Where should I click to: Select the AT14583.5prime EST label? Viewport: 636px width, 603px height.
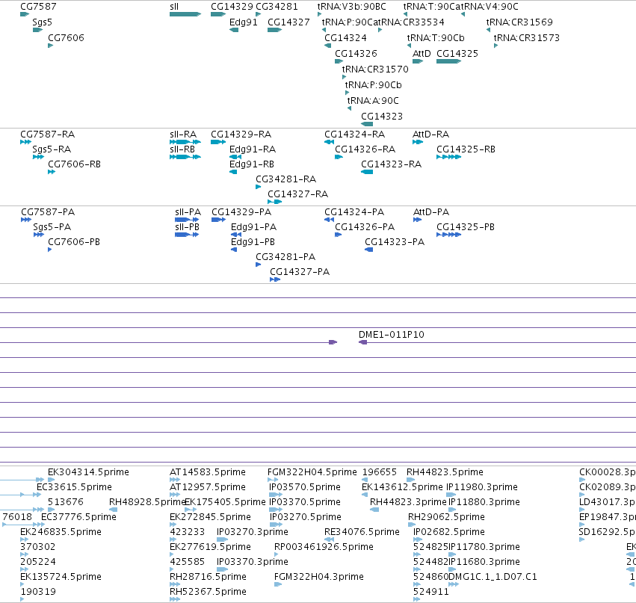coord(208,472)
